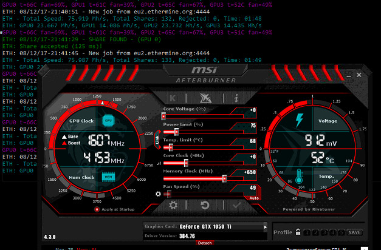Select profile slot 1
The height and width of the screenshot is (250, 381).
pyautogui.click(x=307, y=232)
